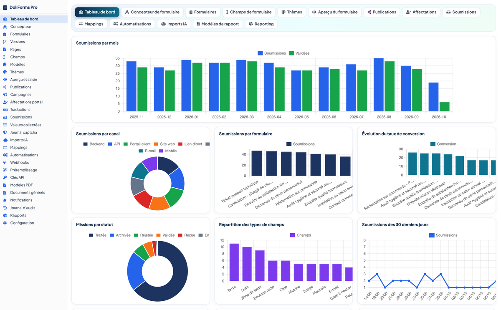Click the 2026-08 blue Soumissions bar
Viewport: 501px width, 310px height.
(x=379, y=85)
